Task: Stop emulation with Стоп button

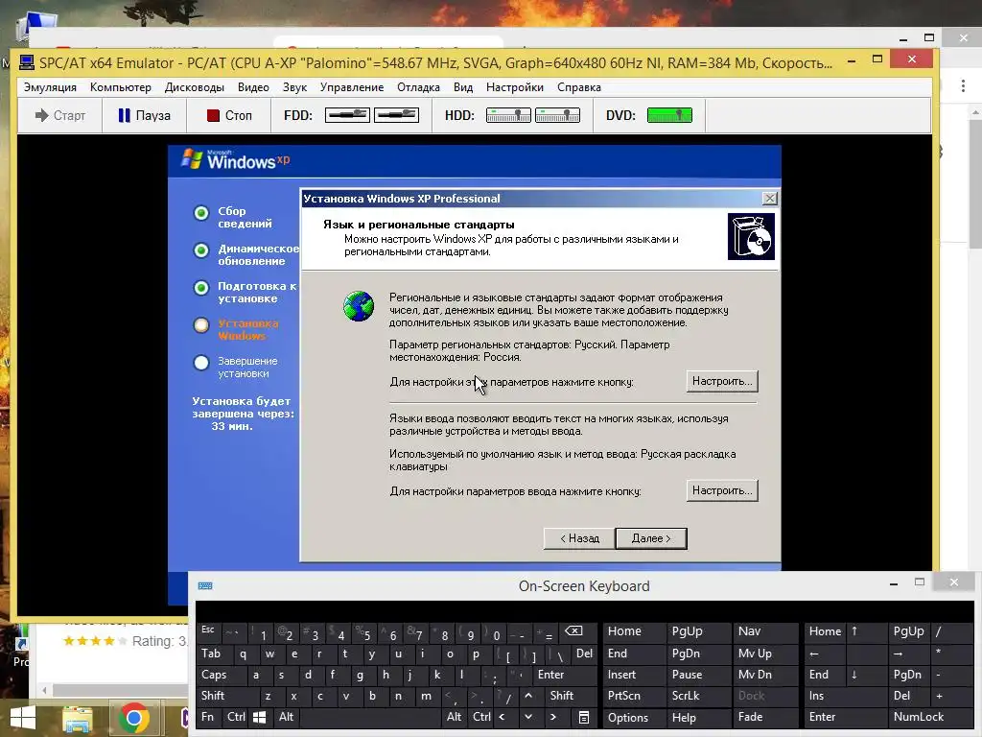Action: pyautogui.click(x=229, y=115)
